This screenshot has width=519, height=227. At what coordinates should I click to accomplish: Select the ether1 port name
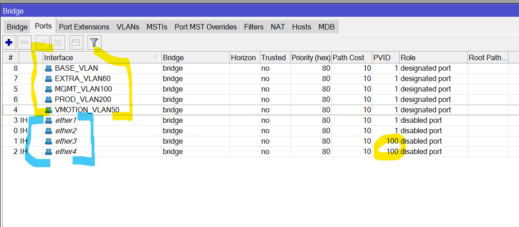(65, 120)
